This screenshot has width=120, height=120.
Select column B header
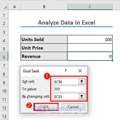pos(44,7)
